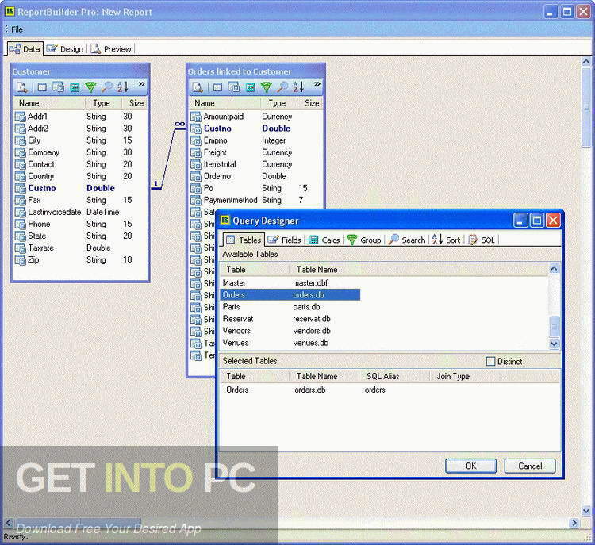Click Available Tables scrollbar thumb
Viewport: 595px width, 545px height.
554,326
